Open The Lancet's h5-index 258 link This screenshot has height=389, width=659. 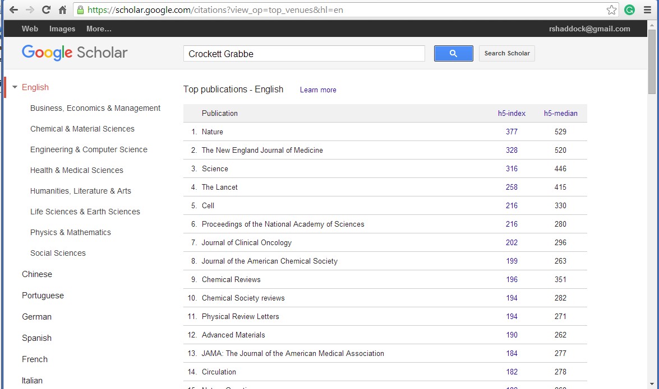[x=511, y=187]
